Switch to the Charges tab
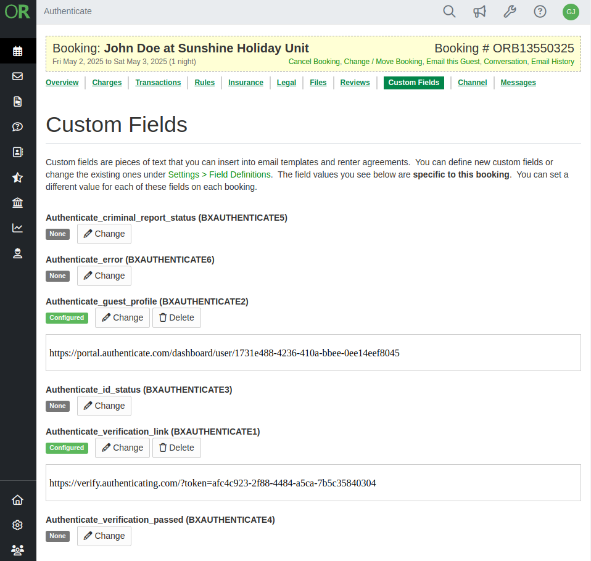This screenshot has width=591, height=561. [x=107, y=83]
